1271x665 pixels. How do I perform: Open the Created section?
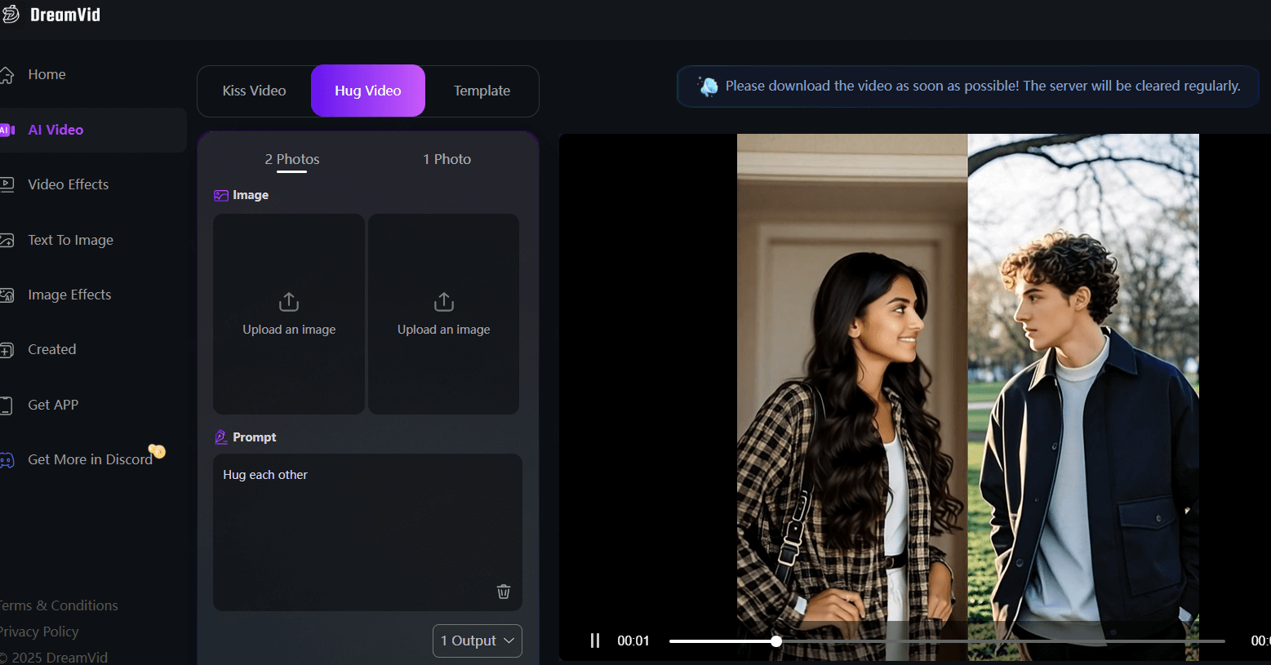pos(51,349)
